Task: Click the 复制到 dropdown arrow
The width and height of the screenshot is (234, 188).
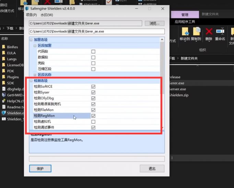Action: pyautogui.click(x=196, y=41)
